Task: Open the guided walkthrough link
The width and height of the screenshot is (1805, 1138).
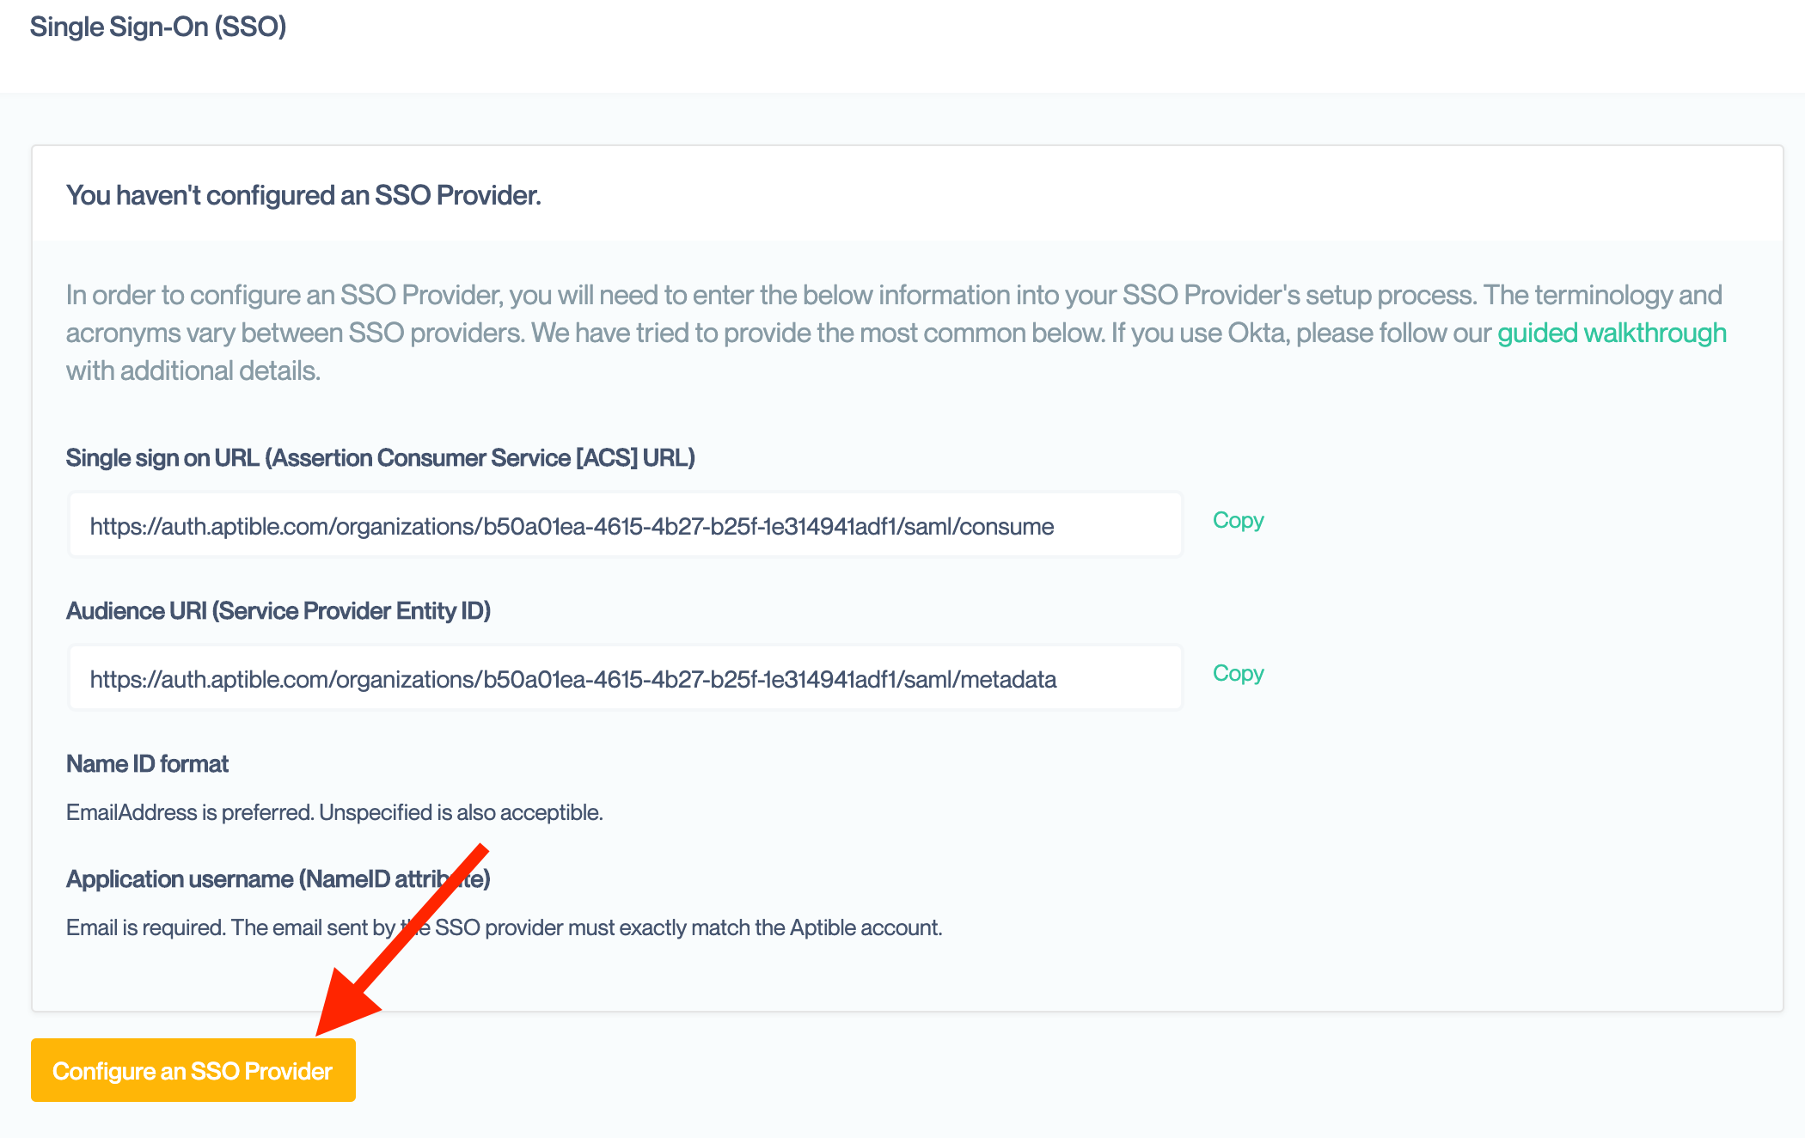Action: [x=1611, y=333]
